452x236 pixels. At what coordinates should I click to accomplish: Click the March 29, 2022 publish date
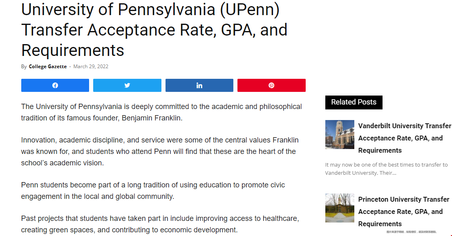click(91, 67)
